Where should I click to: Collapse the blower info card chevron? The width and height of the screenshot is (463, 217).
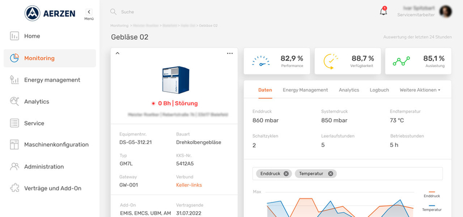pos(117,53)
